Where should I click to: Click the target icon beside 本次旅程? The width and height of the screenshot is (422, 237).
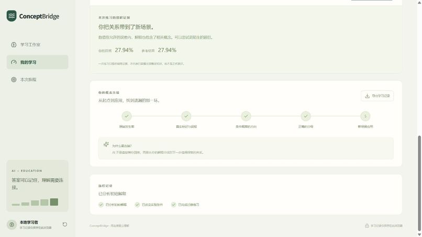[x=14, y=79]
